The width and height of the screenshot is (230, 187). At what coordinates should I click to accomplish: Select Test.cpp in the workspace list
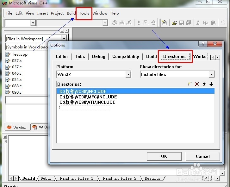pyautogui.click(x=20, y=54)
